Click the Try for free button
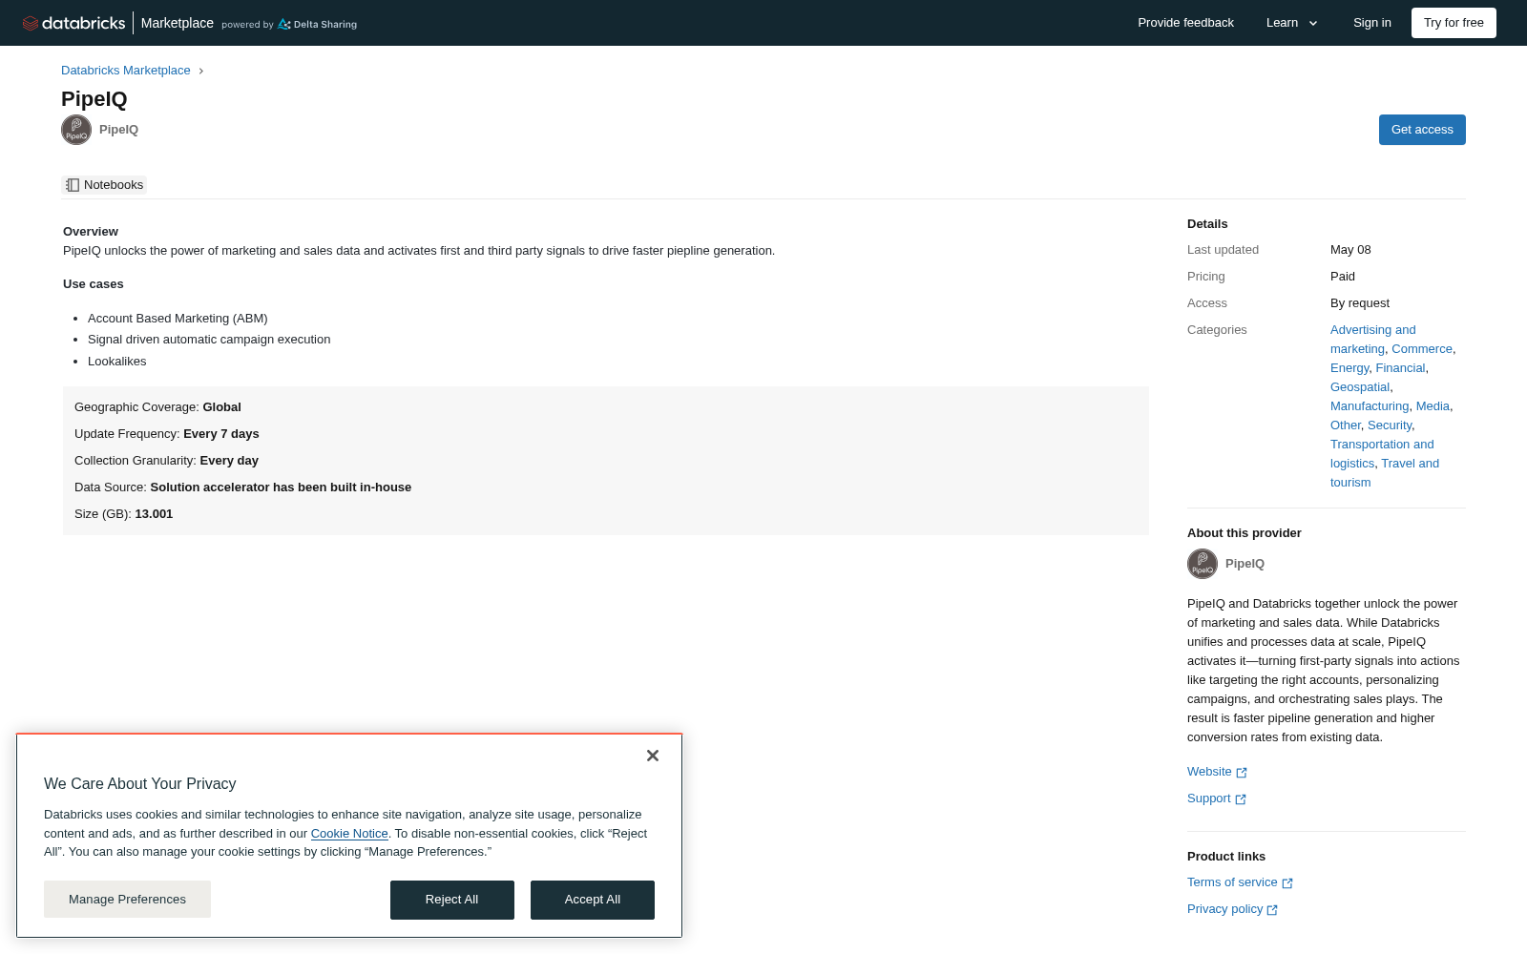Image resolution: width=1527 pixels, height=954 pixels. click(1454, 23)
